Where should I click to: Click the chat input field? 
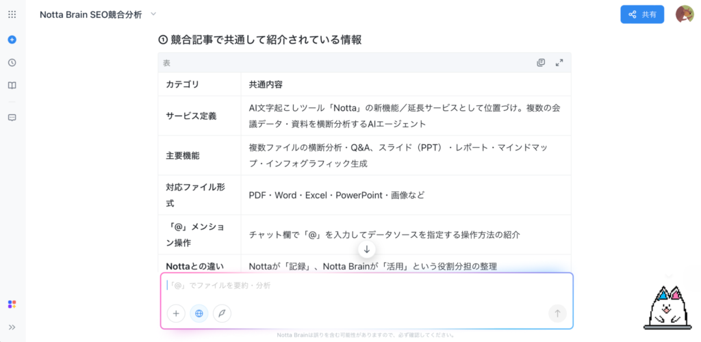click(x=367, y=285)
